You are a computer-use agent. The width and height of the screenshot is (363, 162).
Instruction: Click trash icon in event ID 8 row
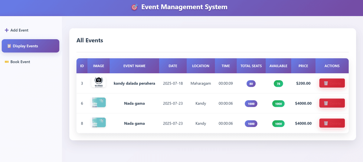(x=326, y=123)
